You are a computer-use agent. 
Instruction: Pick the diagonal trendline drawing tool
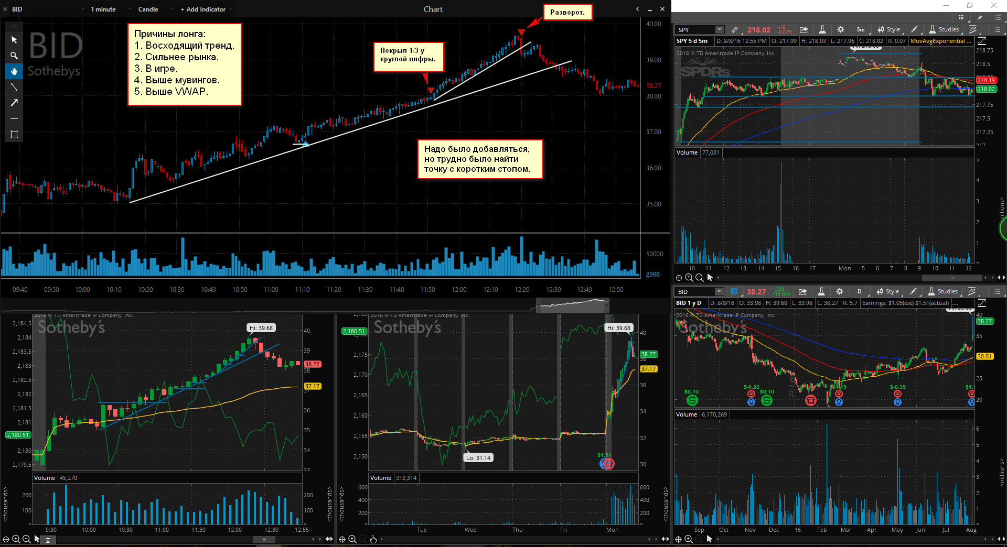coord(14,87)
